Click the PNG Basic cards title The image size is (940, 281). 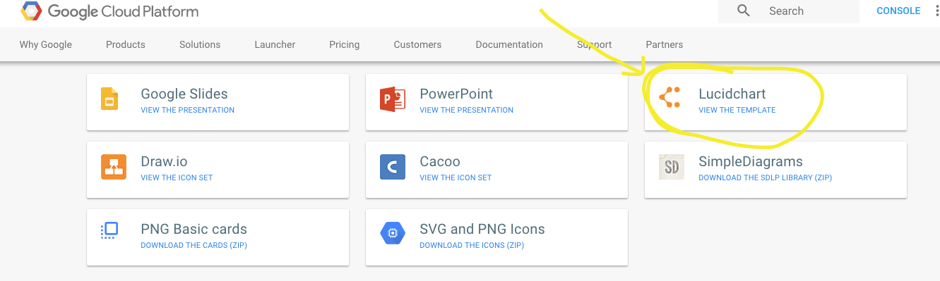point(194,229)
